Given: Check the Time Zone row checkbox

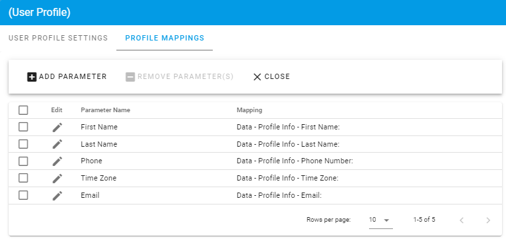Looking at the screenshot, I should 23,178.
